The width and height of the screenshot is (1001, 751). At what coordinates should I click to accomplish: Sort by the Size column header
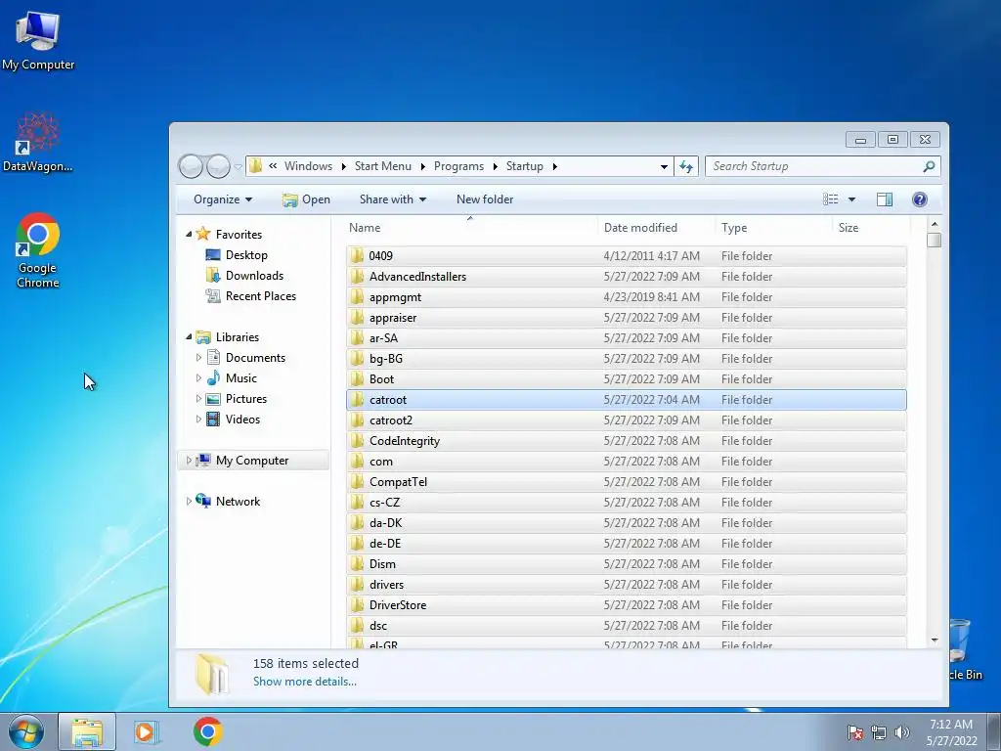pos(871,227)
